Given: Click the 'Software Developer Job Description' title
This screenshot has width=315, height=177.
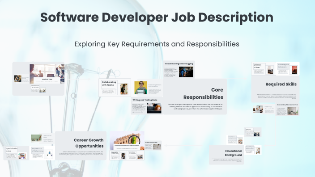Looking at the screenshot, I should 157,17.
